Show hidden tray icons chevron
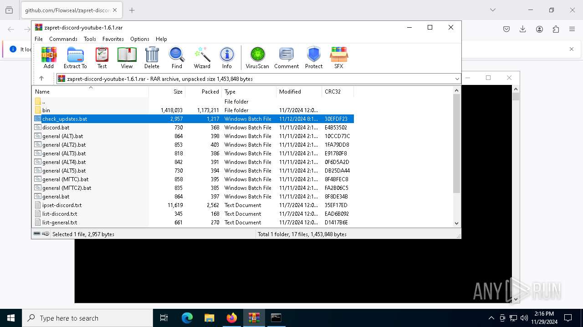Viewport: 583px width, 327px height. pos(491,318)
